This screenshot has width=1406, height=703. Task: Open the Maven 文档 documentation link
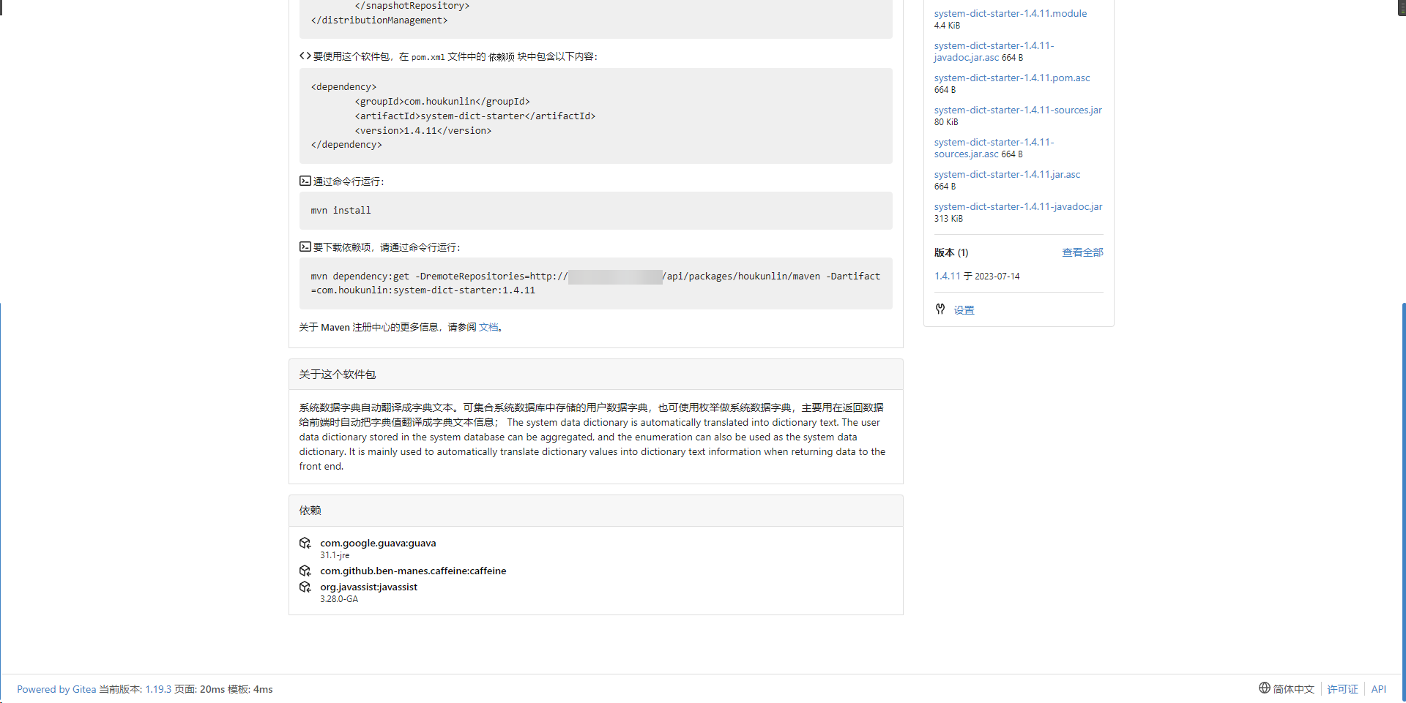[x=488, y=327]
